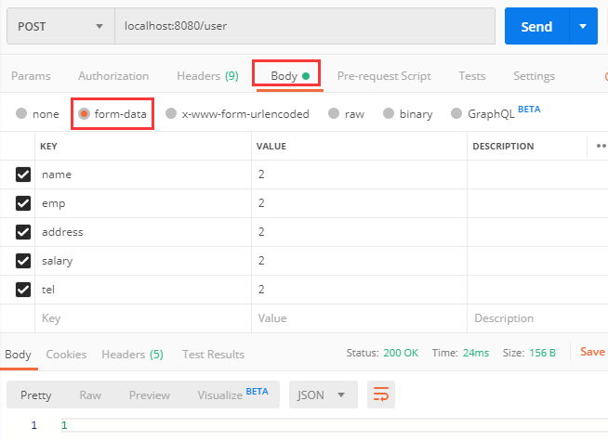Select the none body type radio
The height and width of the screenshot is (440, 608).
(21, 113)
